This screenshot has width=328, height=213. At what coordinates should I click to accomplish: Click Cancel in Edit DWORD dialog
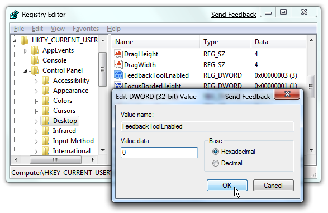(273, 186)
